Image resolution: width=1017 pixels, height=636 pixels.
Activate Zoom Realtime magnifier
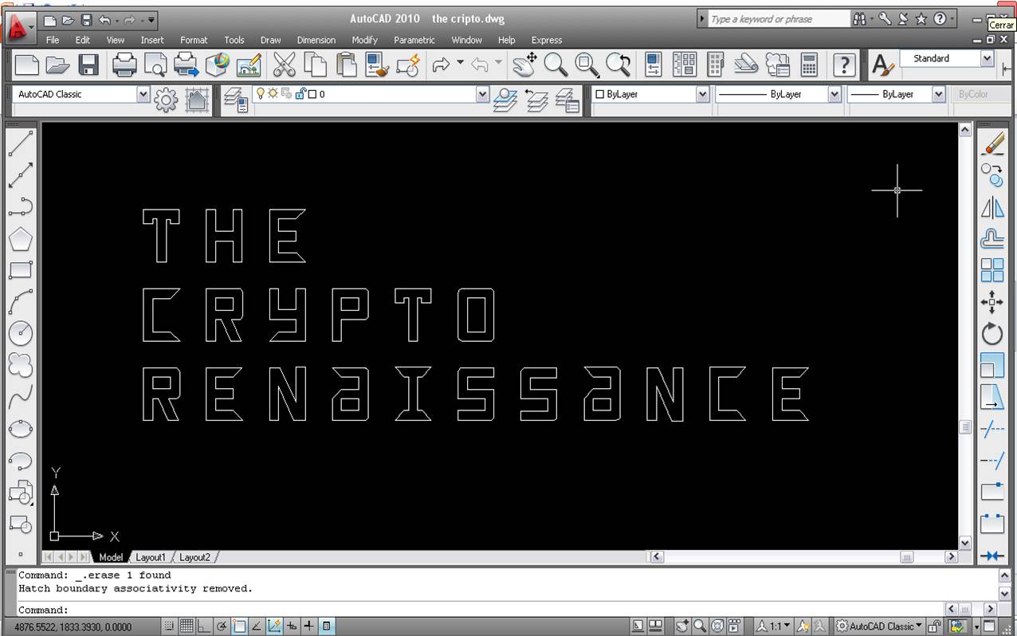[x=556, y=65]
